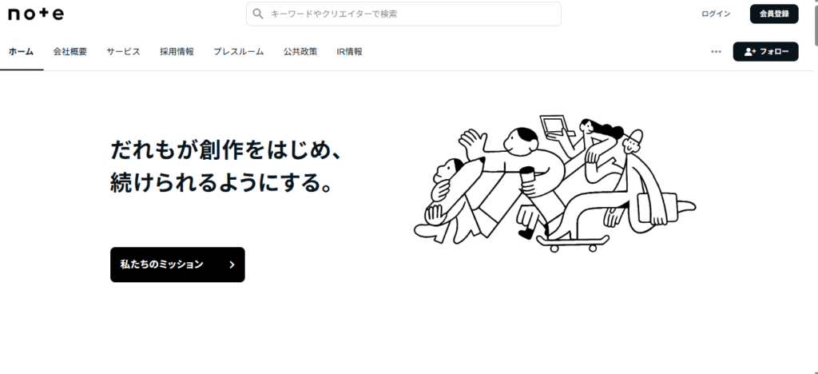Click the 私たちのミッション button

[177, 265]
